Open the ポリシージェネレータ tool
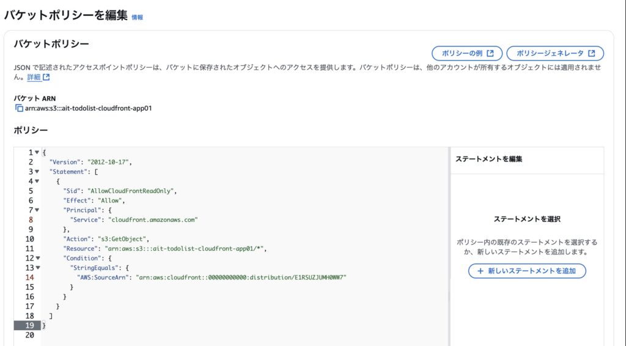The height and width of the screenshot is (346, 626). (x=555, y=53)
